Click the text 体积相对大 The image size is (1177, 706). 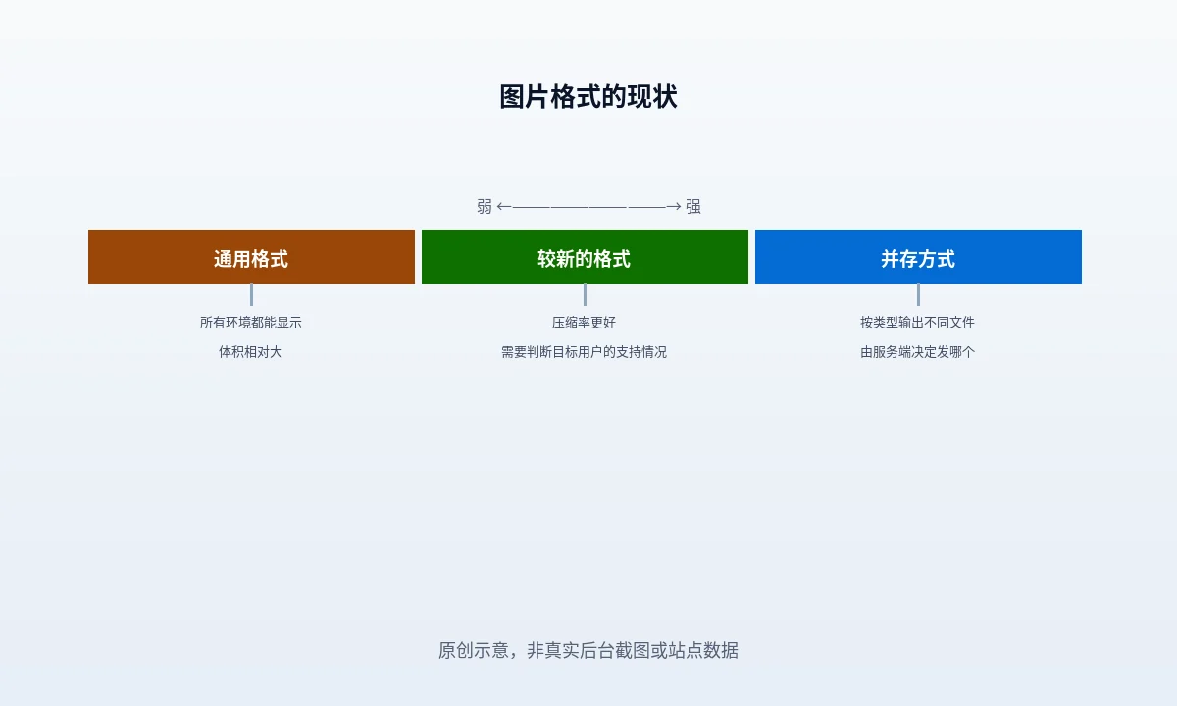[x=251, y=352]
